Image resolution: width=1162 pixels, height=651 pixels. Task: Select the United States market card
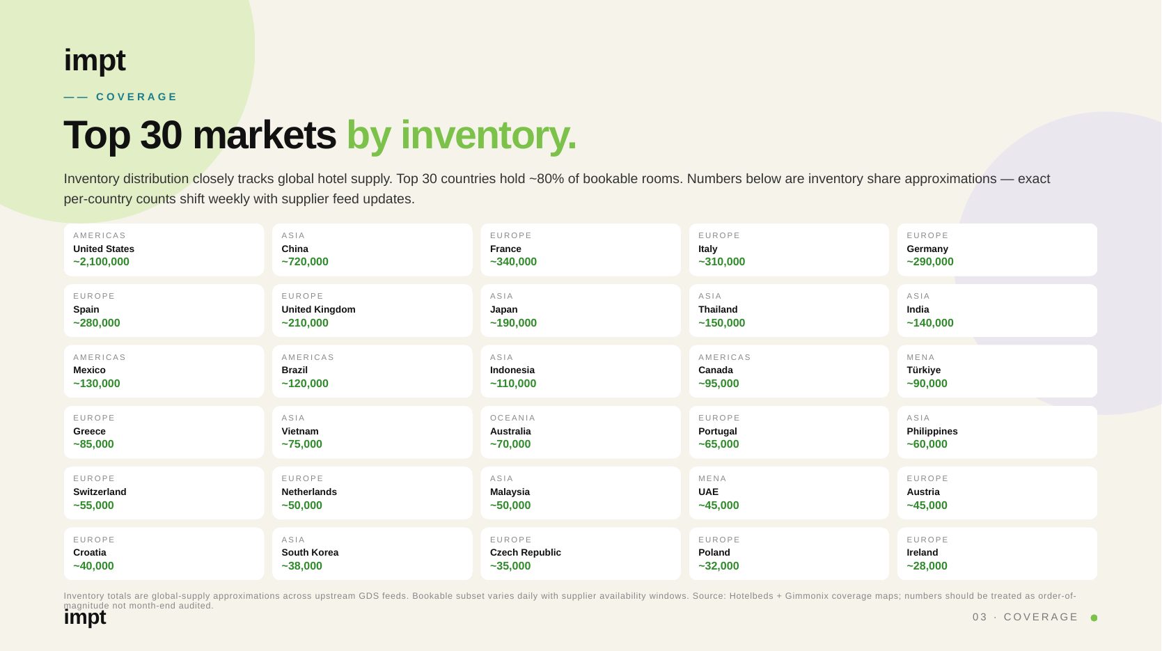[164, 249]
